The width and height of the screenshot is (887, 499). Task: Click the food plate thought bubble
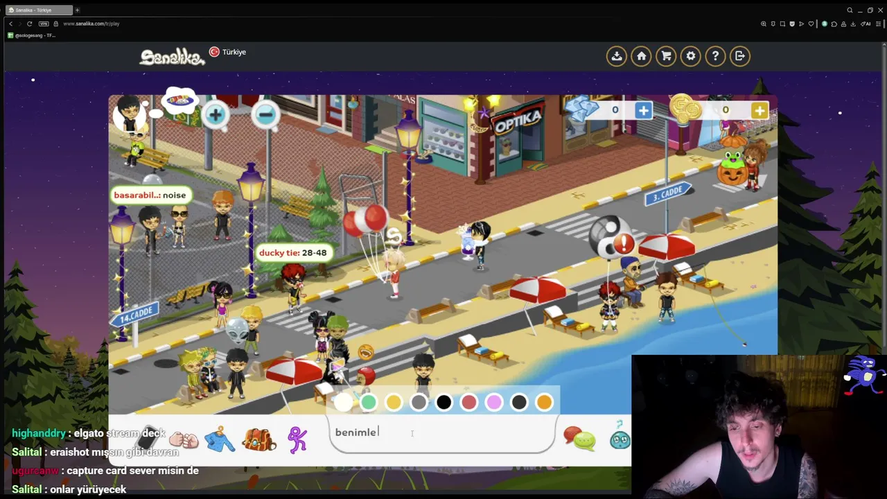pyautogui.click(x=179, y=100)
